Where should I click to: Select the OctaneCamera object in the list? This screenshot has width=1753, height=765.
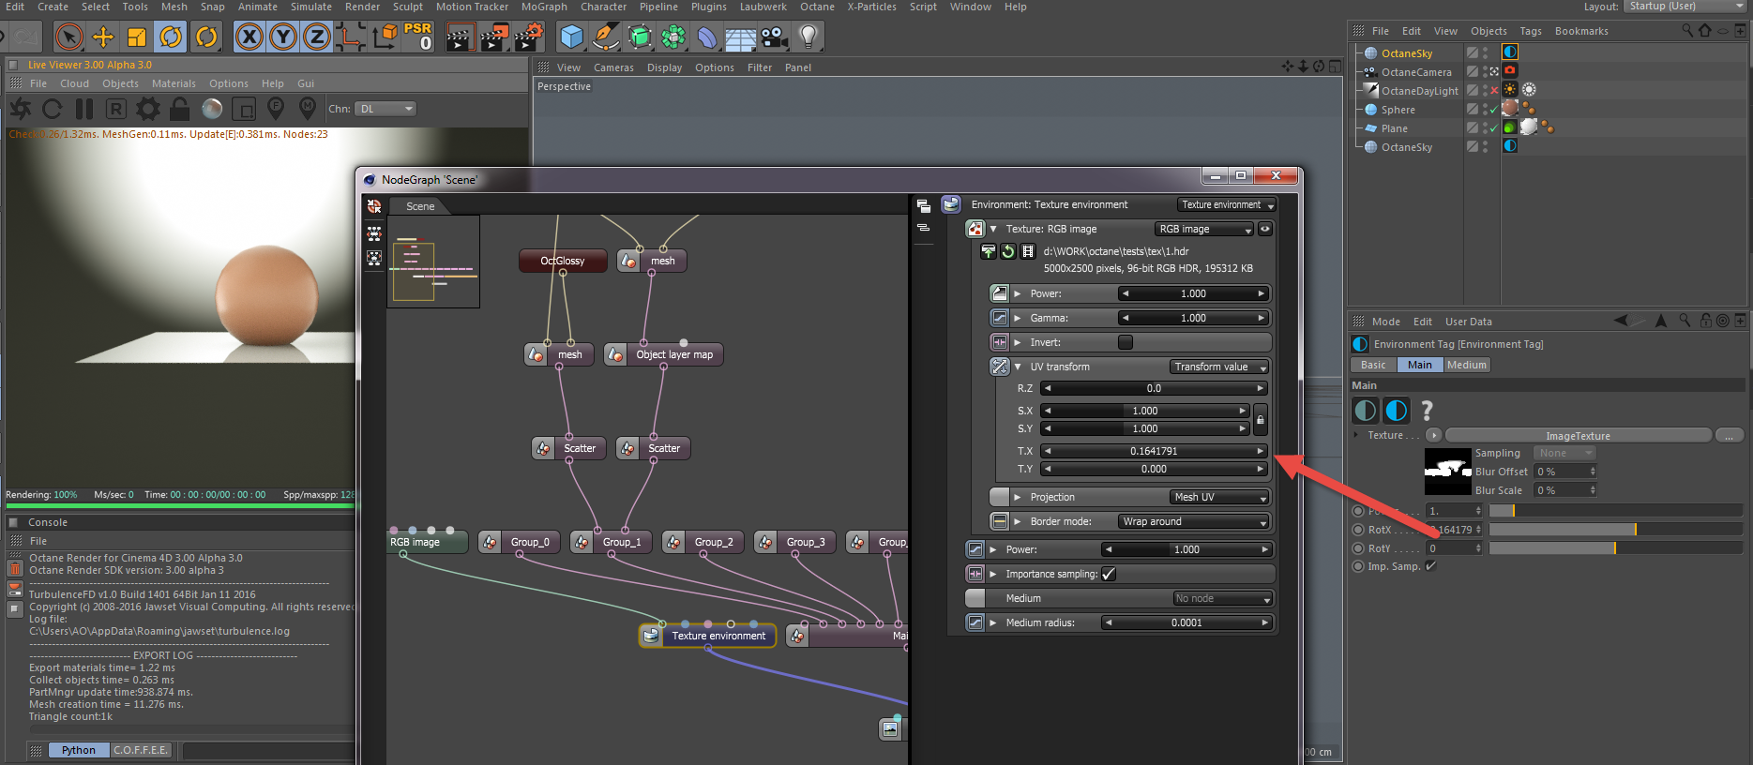tap(1415, 72)
